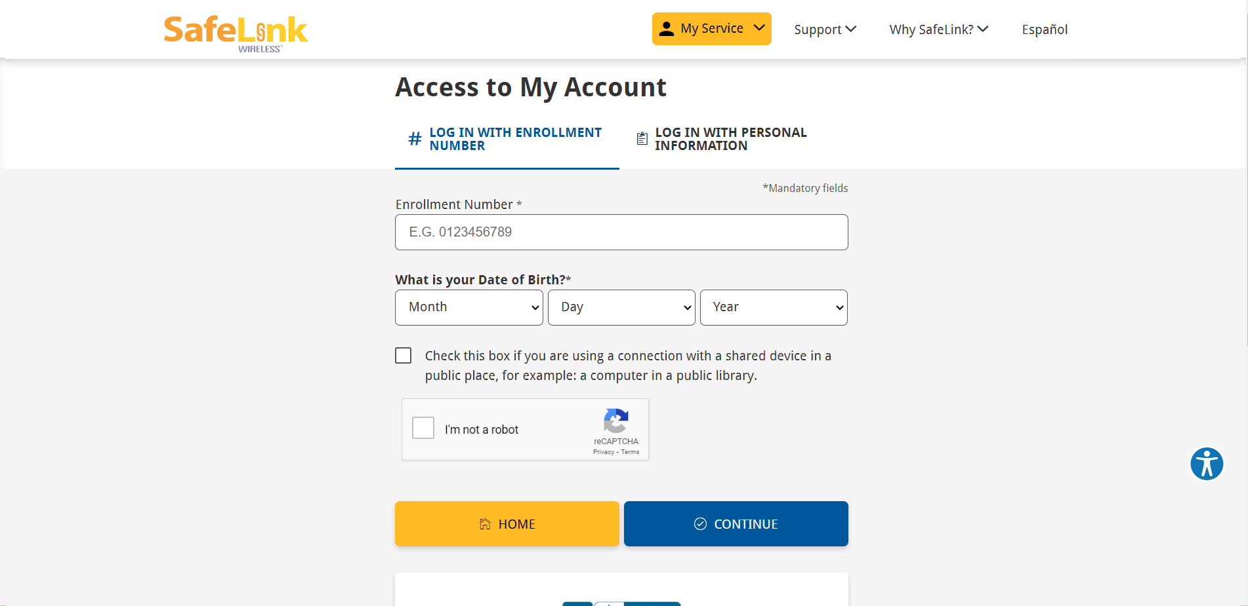1248x606 pixels.
Task: Click the checkmark icon on the Continue button
Action: 700,524
